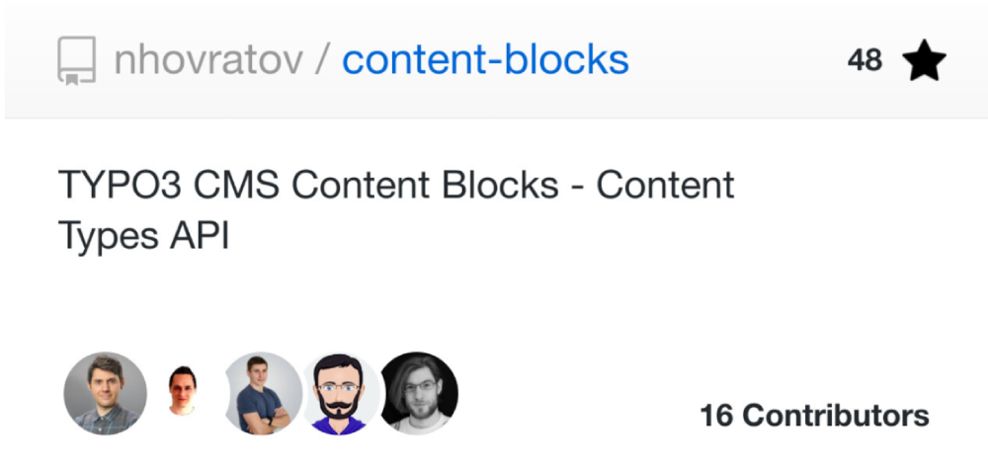Click the number 16 beside Contributors

point(715,416)
